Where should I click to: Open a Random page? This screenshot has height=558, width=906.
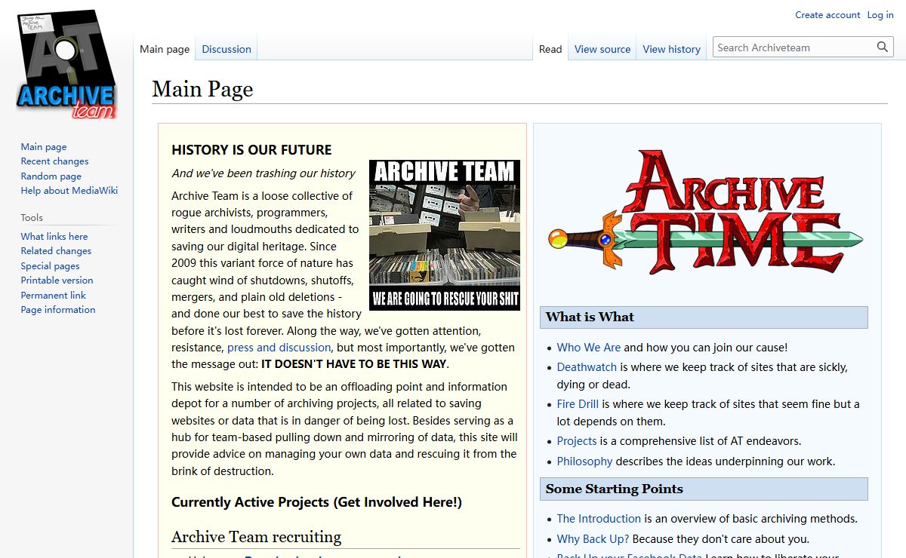(x=51, y=176)
